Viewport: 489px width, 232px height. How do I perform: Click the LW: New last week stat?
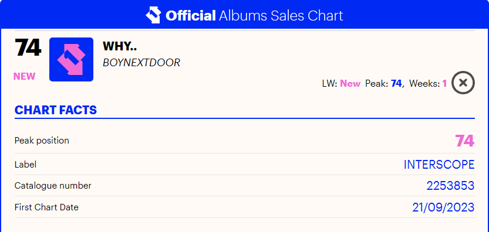341,83
